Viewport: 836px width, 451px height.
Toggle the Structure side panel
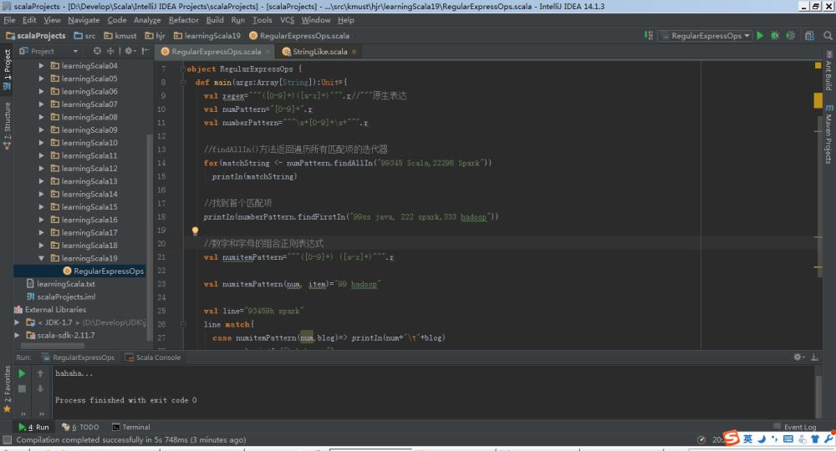pyautogui.click(x=7, y=125)
